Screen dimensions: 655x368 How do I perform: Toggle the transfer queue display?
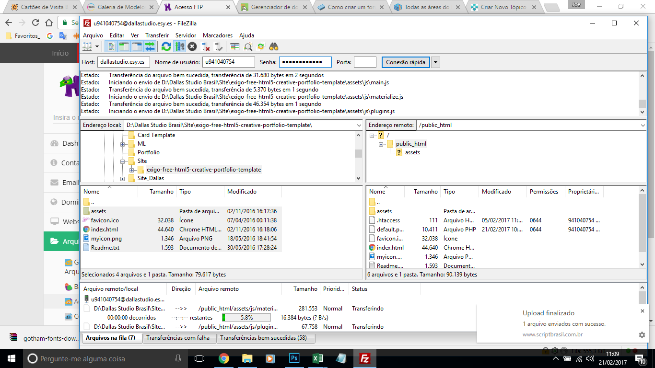(150, 46)
